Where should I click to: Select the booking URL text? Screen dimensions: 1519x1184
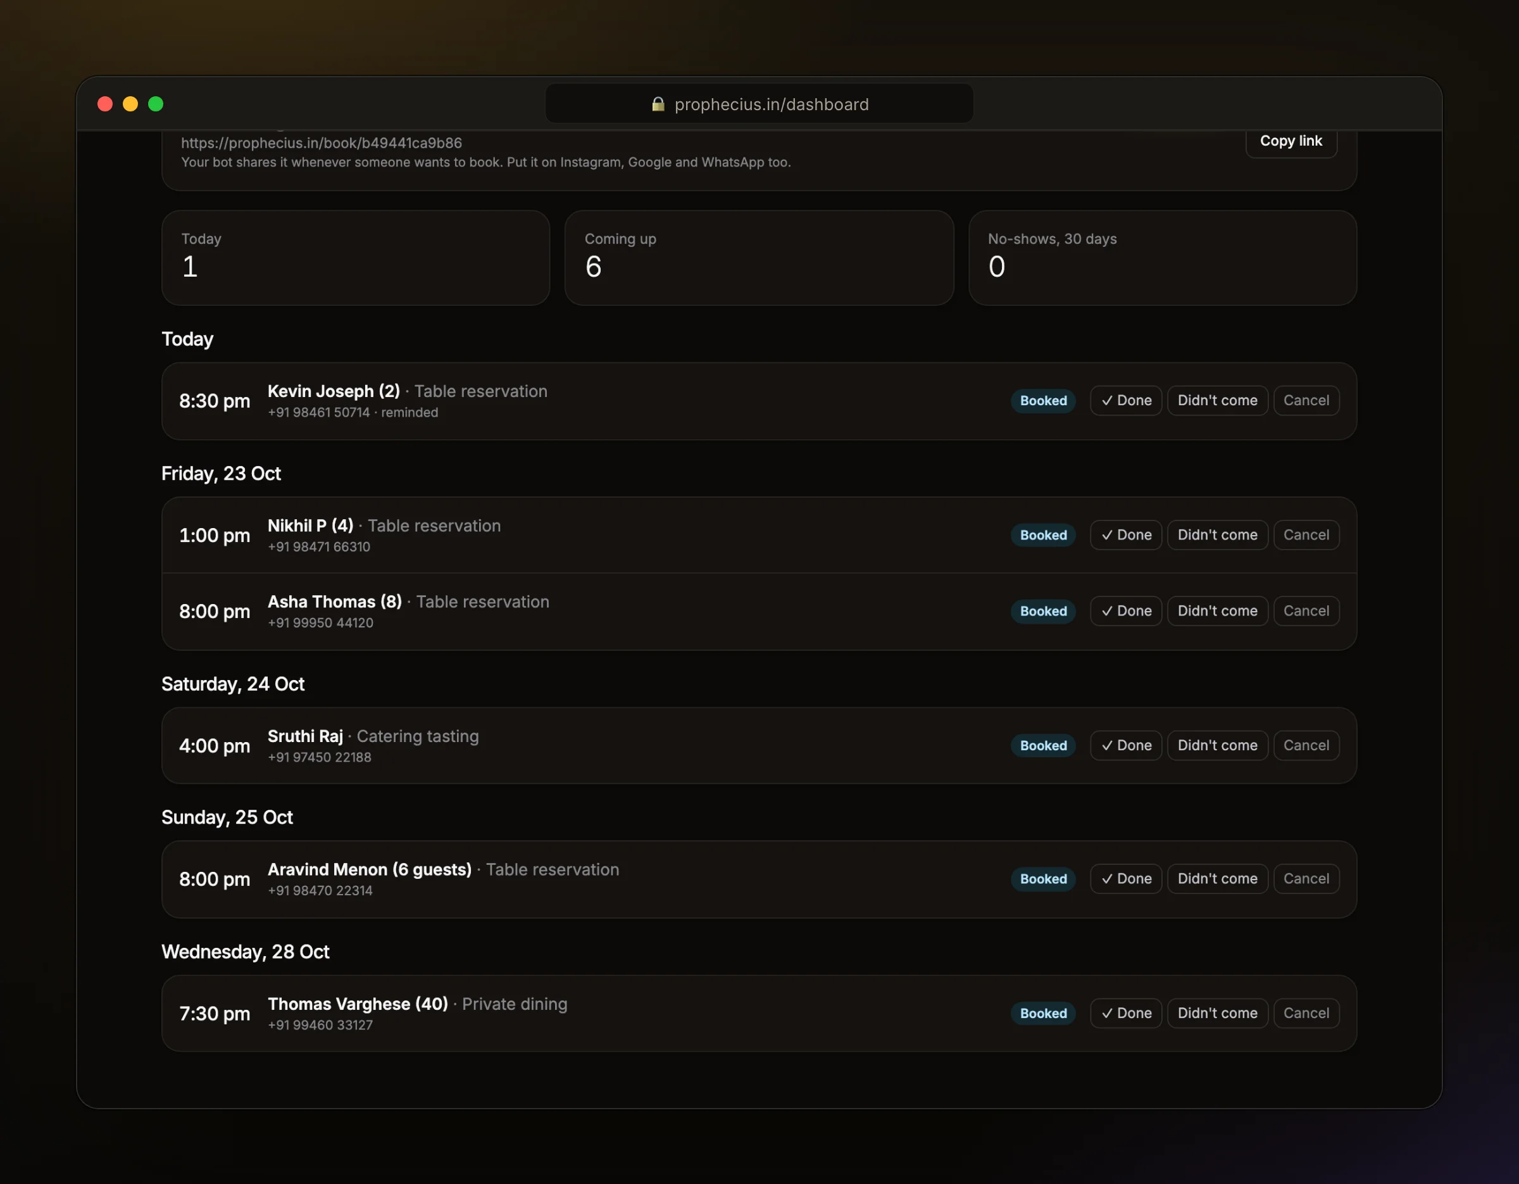click(322, 142)
